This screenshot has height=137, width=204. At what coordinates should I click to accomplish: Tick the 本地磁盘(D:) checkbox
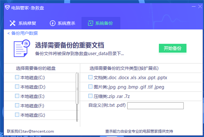click(x=17, y=86)
